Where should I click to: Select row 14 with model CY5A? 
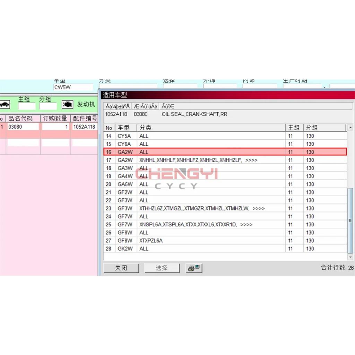pyautogui.click(x=225, y=136)
